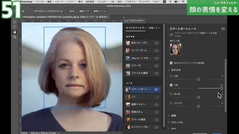239x134 pixels.
Task: Collapse the おすすめ settings section
Action: (x=169, y=70)
